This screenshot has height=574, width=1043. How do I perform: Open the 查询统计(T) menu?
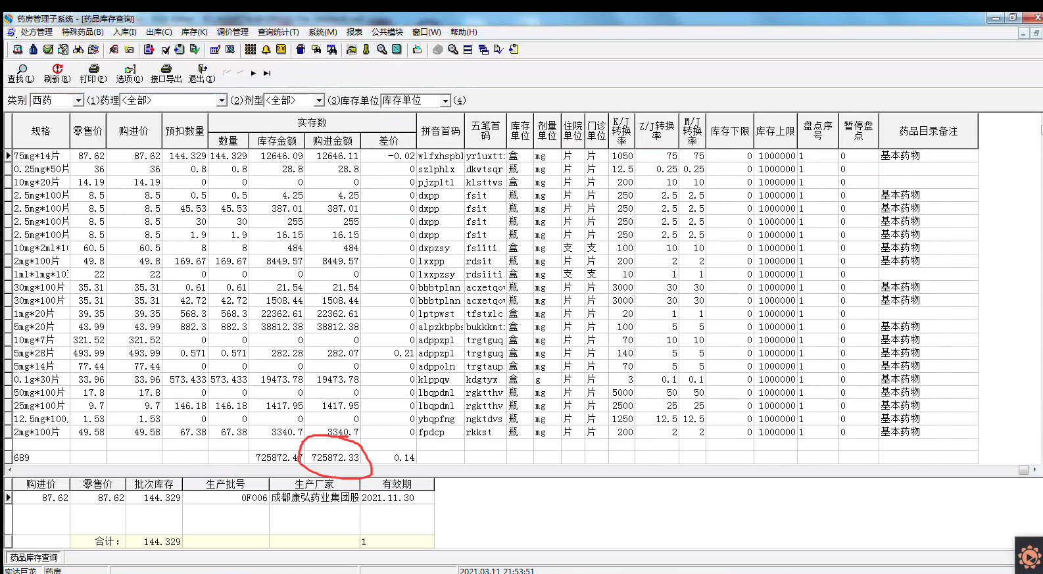click(x=278, y=32)
